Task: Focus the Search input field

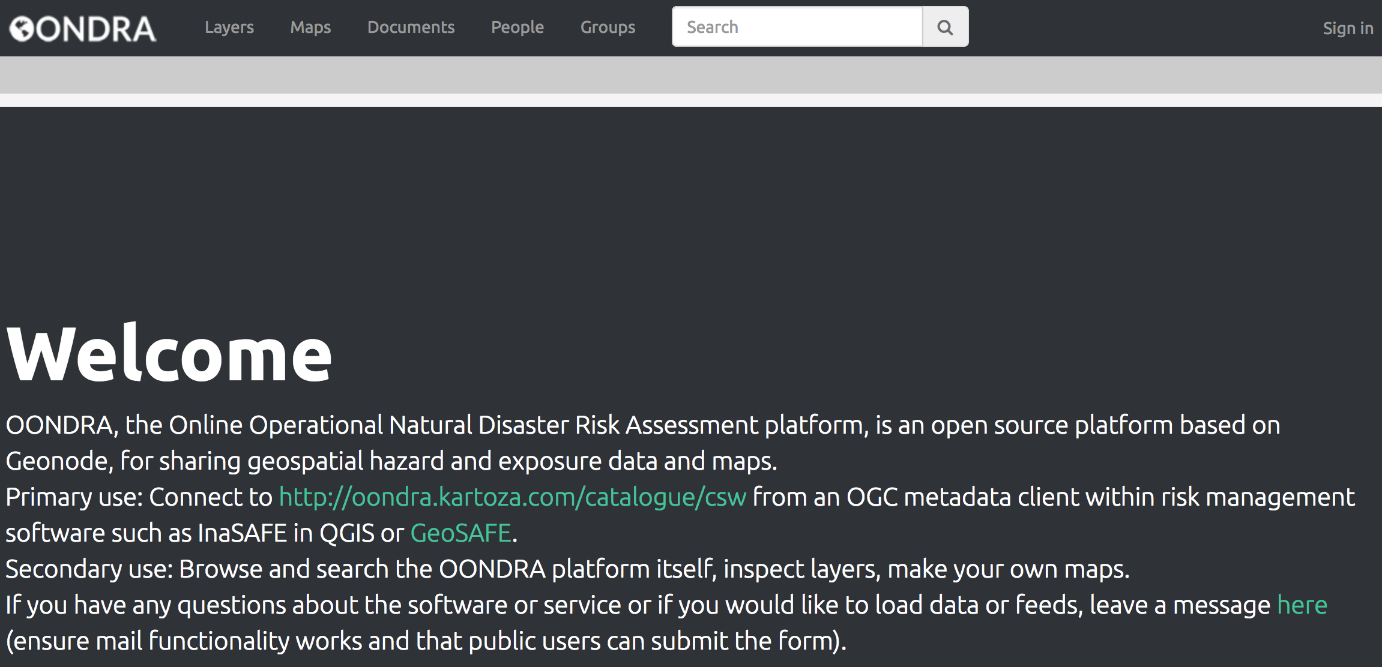Action: (x=797, y=27)
